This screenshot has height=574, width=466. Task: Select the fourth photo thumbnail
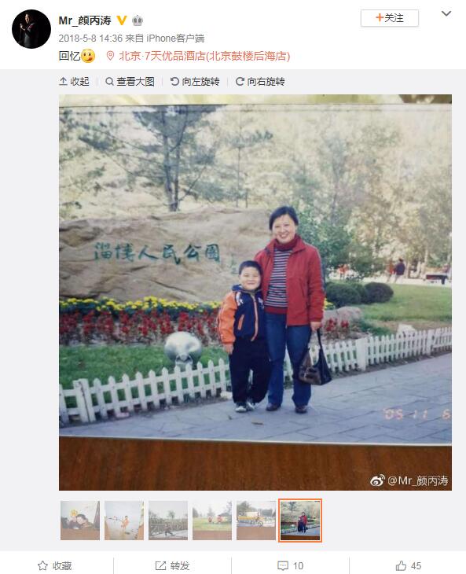(x=212, y=521)
